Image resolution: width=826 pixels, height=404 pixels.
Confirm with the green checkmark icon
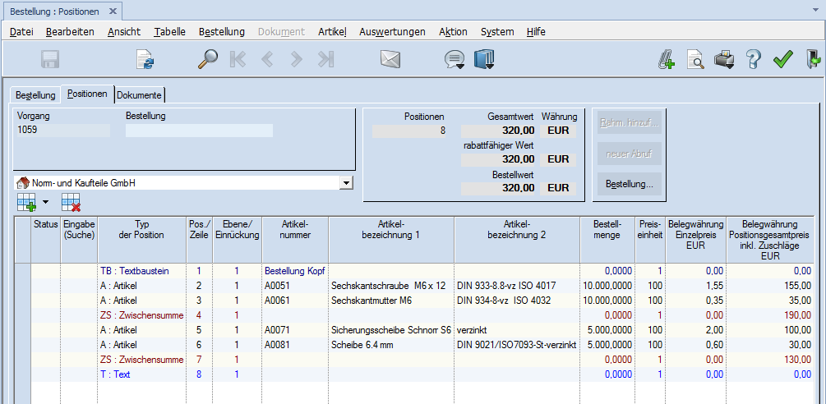[782, 59]
